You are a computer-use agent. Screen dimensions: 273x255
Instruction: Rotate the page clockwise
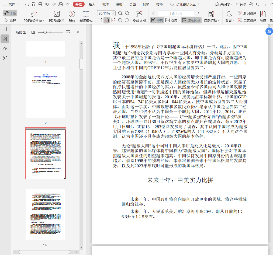click(x=120, y=20)
